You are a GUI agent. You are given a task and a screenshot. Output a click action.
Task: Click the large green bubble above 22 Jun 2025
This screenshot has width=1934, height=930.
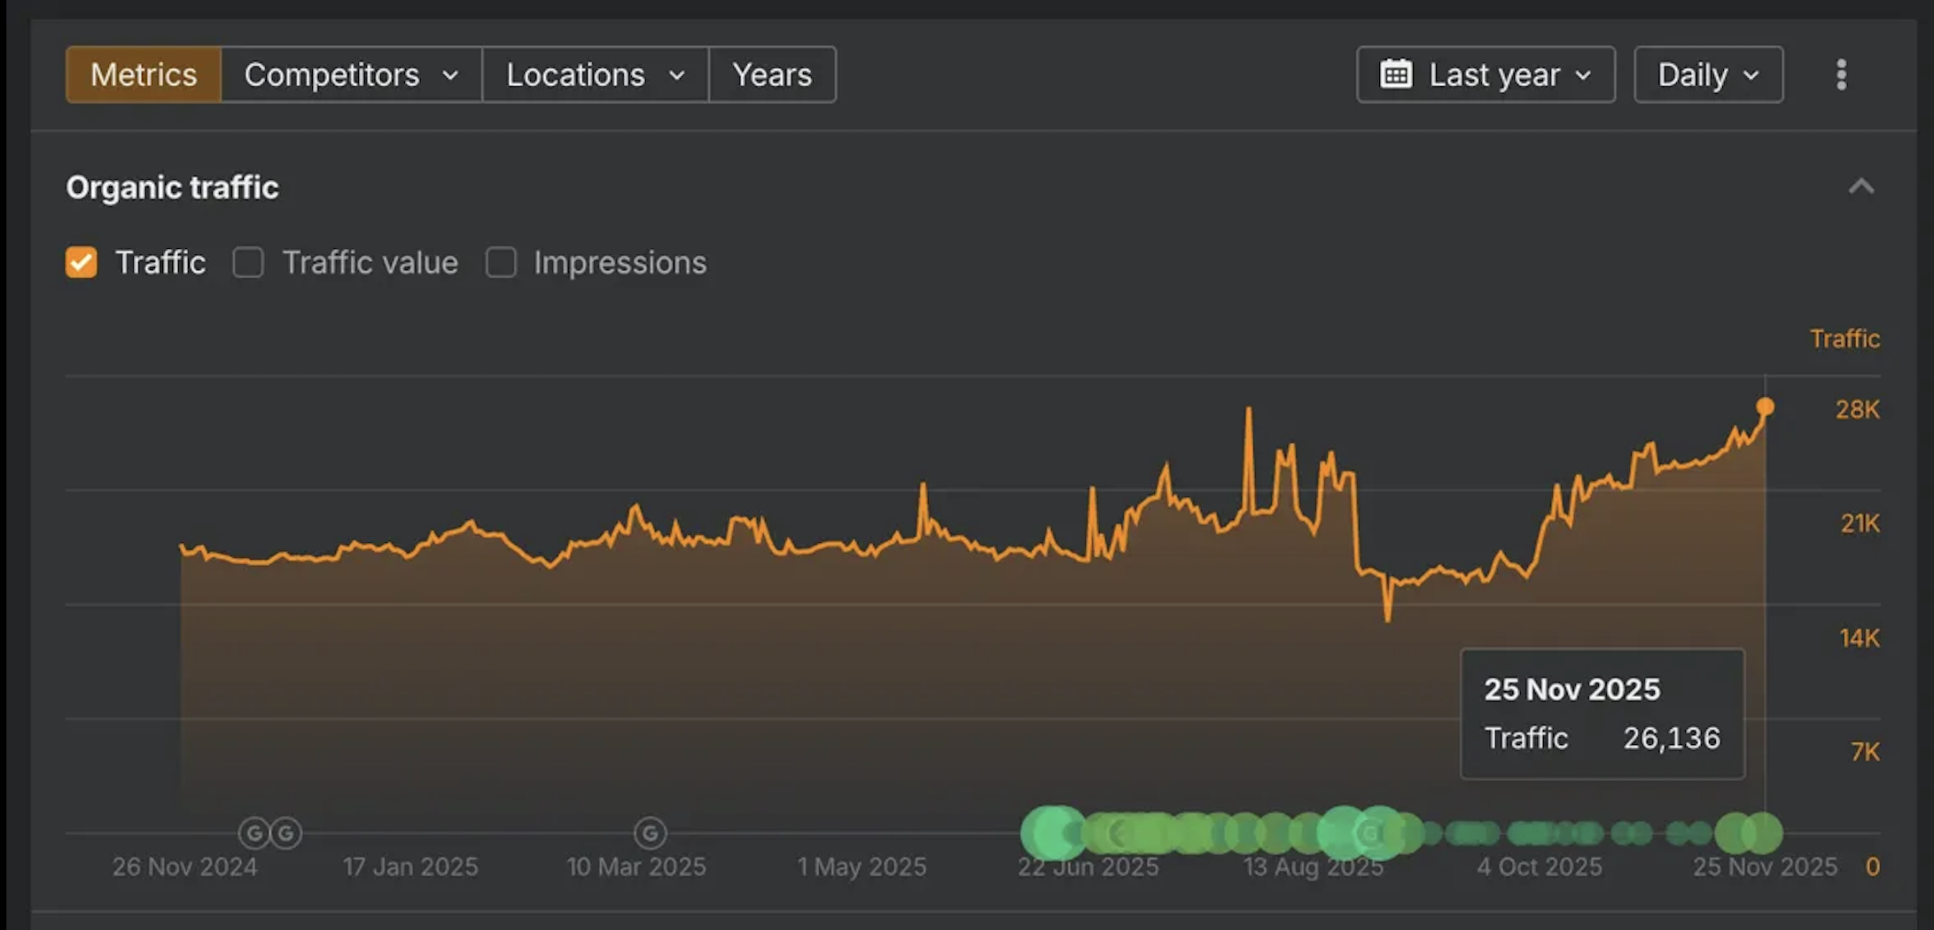coord(1053,833)
